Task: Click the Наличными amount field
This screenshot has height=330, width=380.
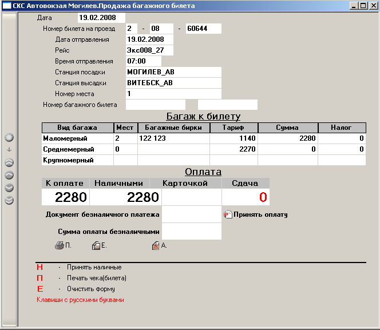Action: tap(125, 197)
